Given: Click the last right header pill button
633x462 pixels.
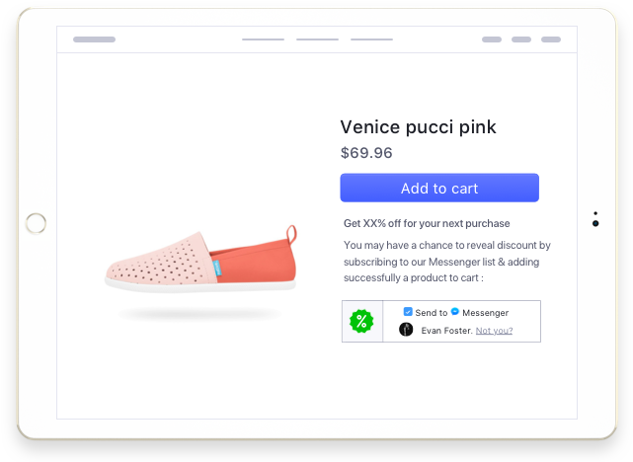Looking at the screenshot, I should click(x=551, y=39).
